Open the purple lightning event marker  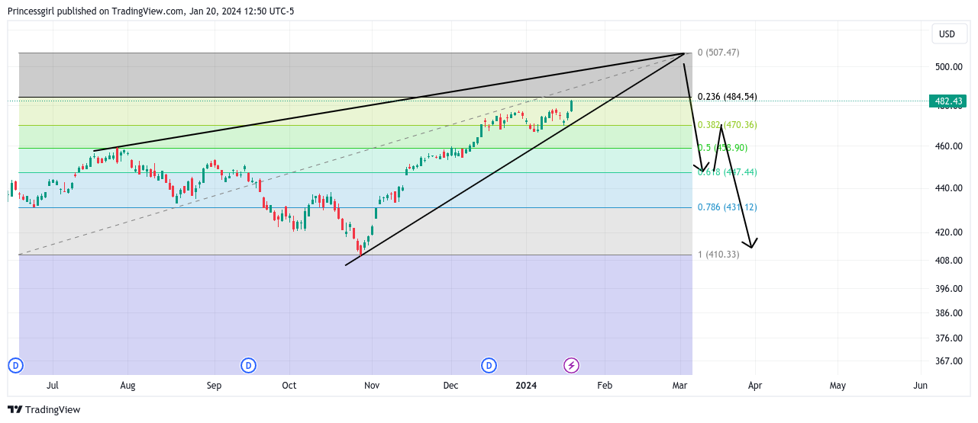[x=571, y=366]
